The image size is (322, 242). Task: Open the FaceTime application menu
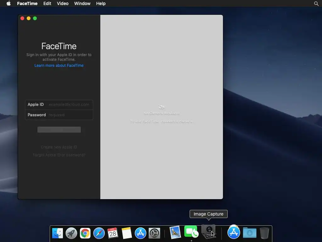click(x=27, y=3)
